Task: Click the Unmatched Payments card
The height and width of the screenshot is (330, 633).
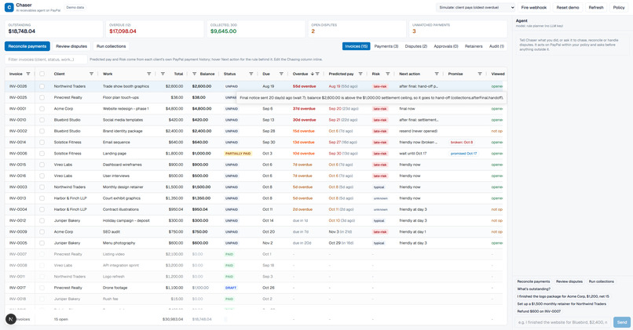Action: pos(458,28)
